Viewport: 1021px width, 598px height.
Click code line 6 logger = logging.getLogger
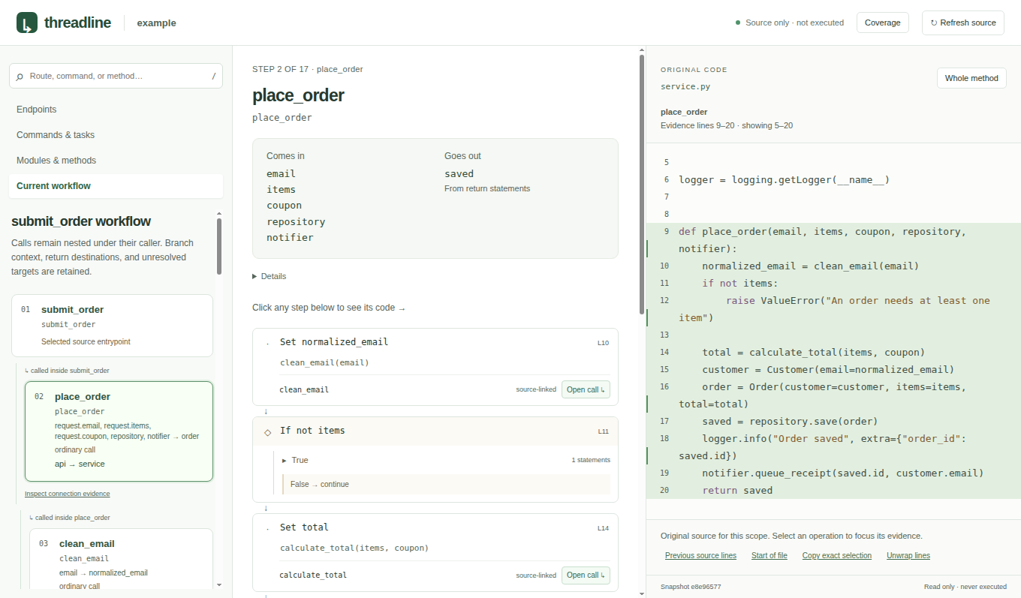[833, 179]
